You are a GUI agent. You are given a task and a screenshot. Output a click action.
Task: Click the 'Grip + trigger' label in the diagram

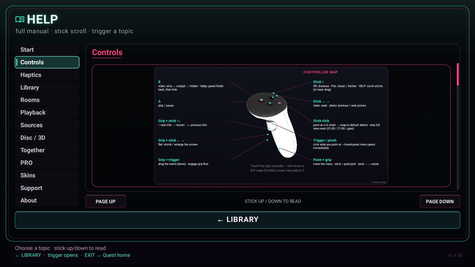(169, 160)
